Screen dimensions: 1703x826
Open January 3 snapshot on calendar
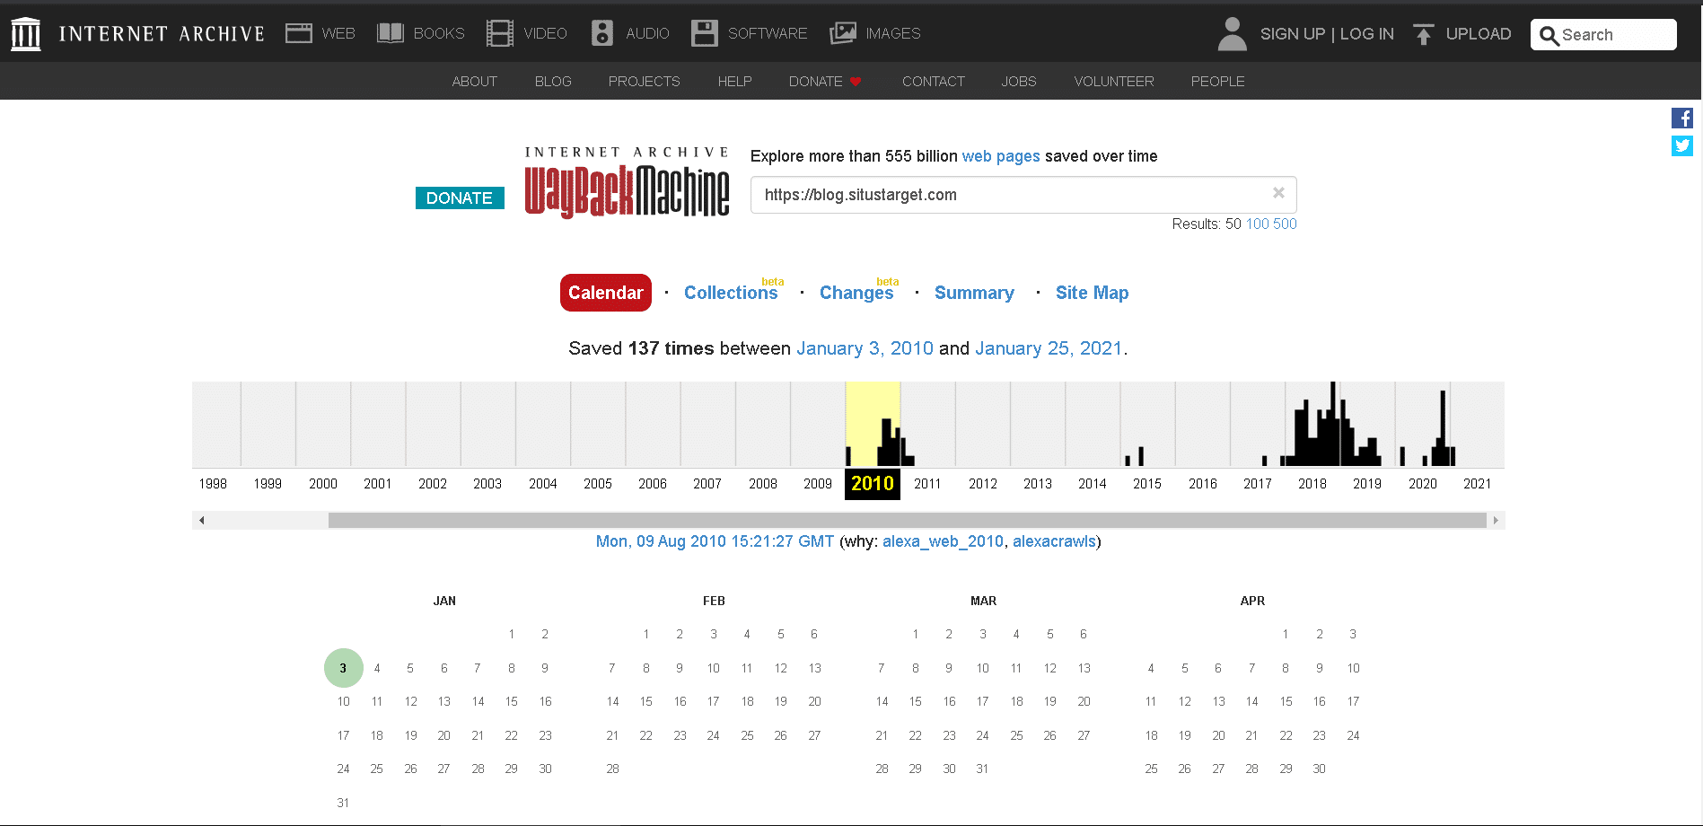(343, 668)
